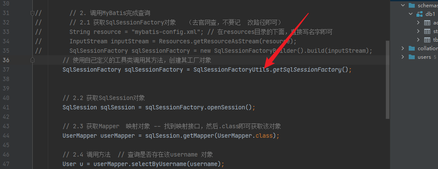Expand the "tb" table chevron
This screenshot has height=169, width=438.
pos(418,40)
